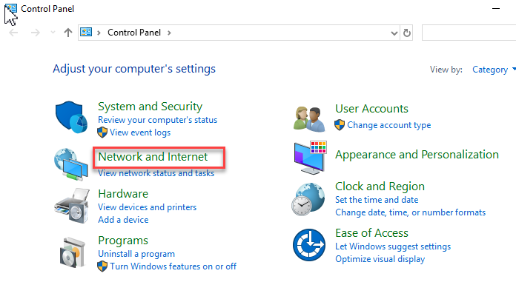Open recent locations dropdown arrow
516x282 pixels.
[x=53, y=33]
